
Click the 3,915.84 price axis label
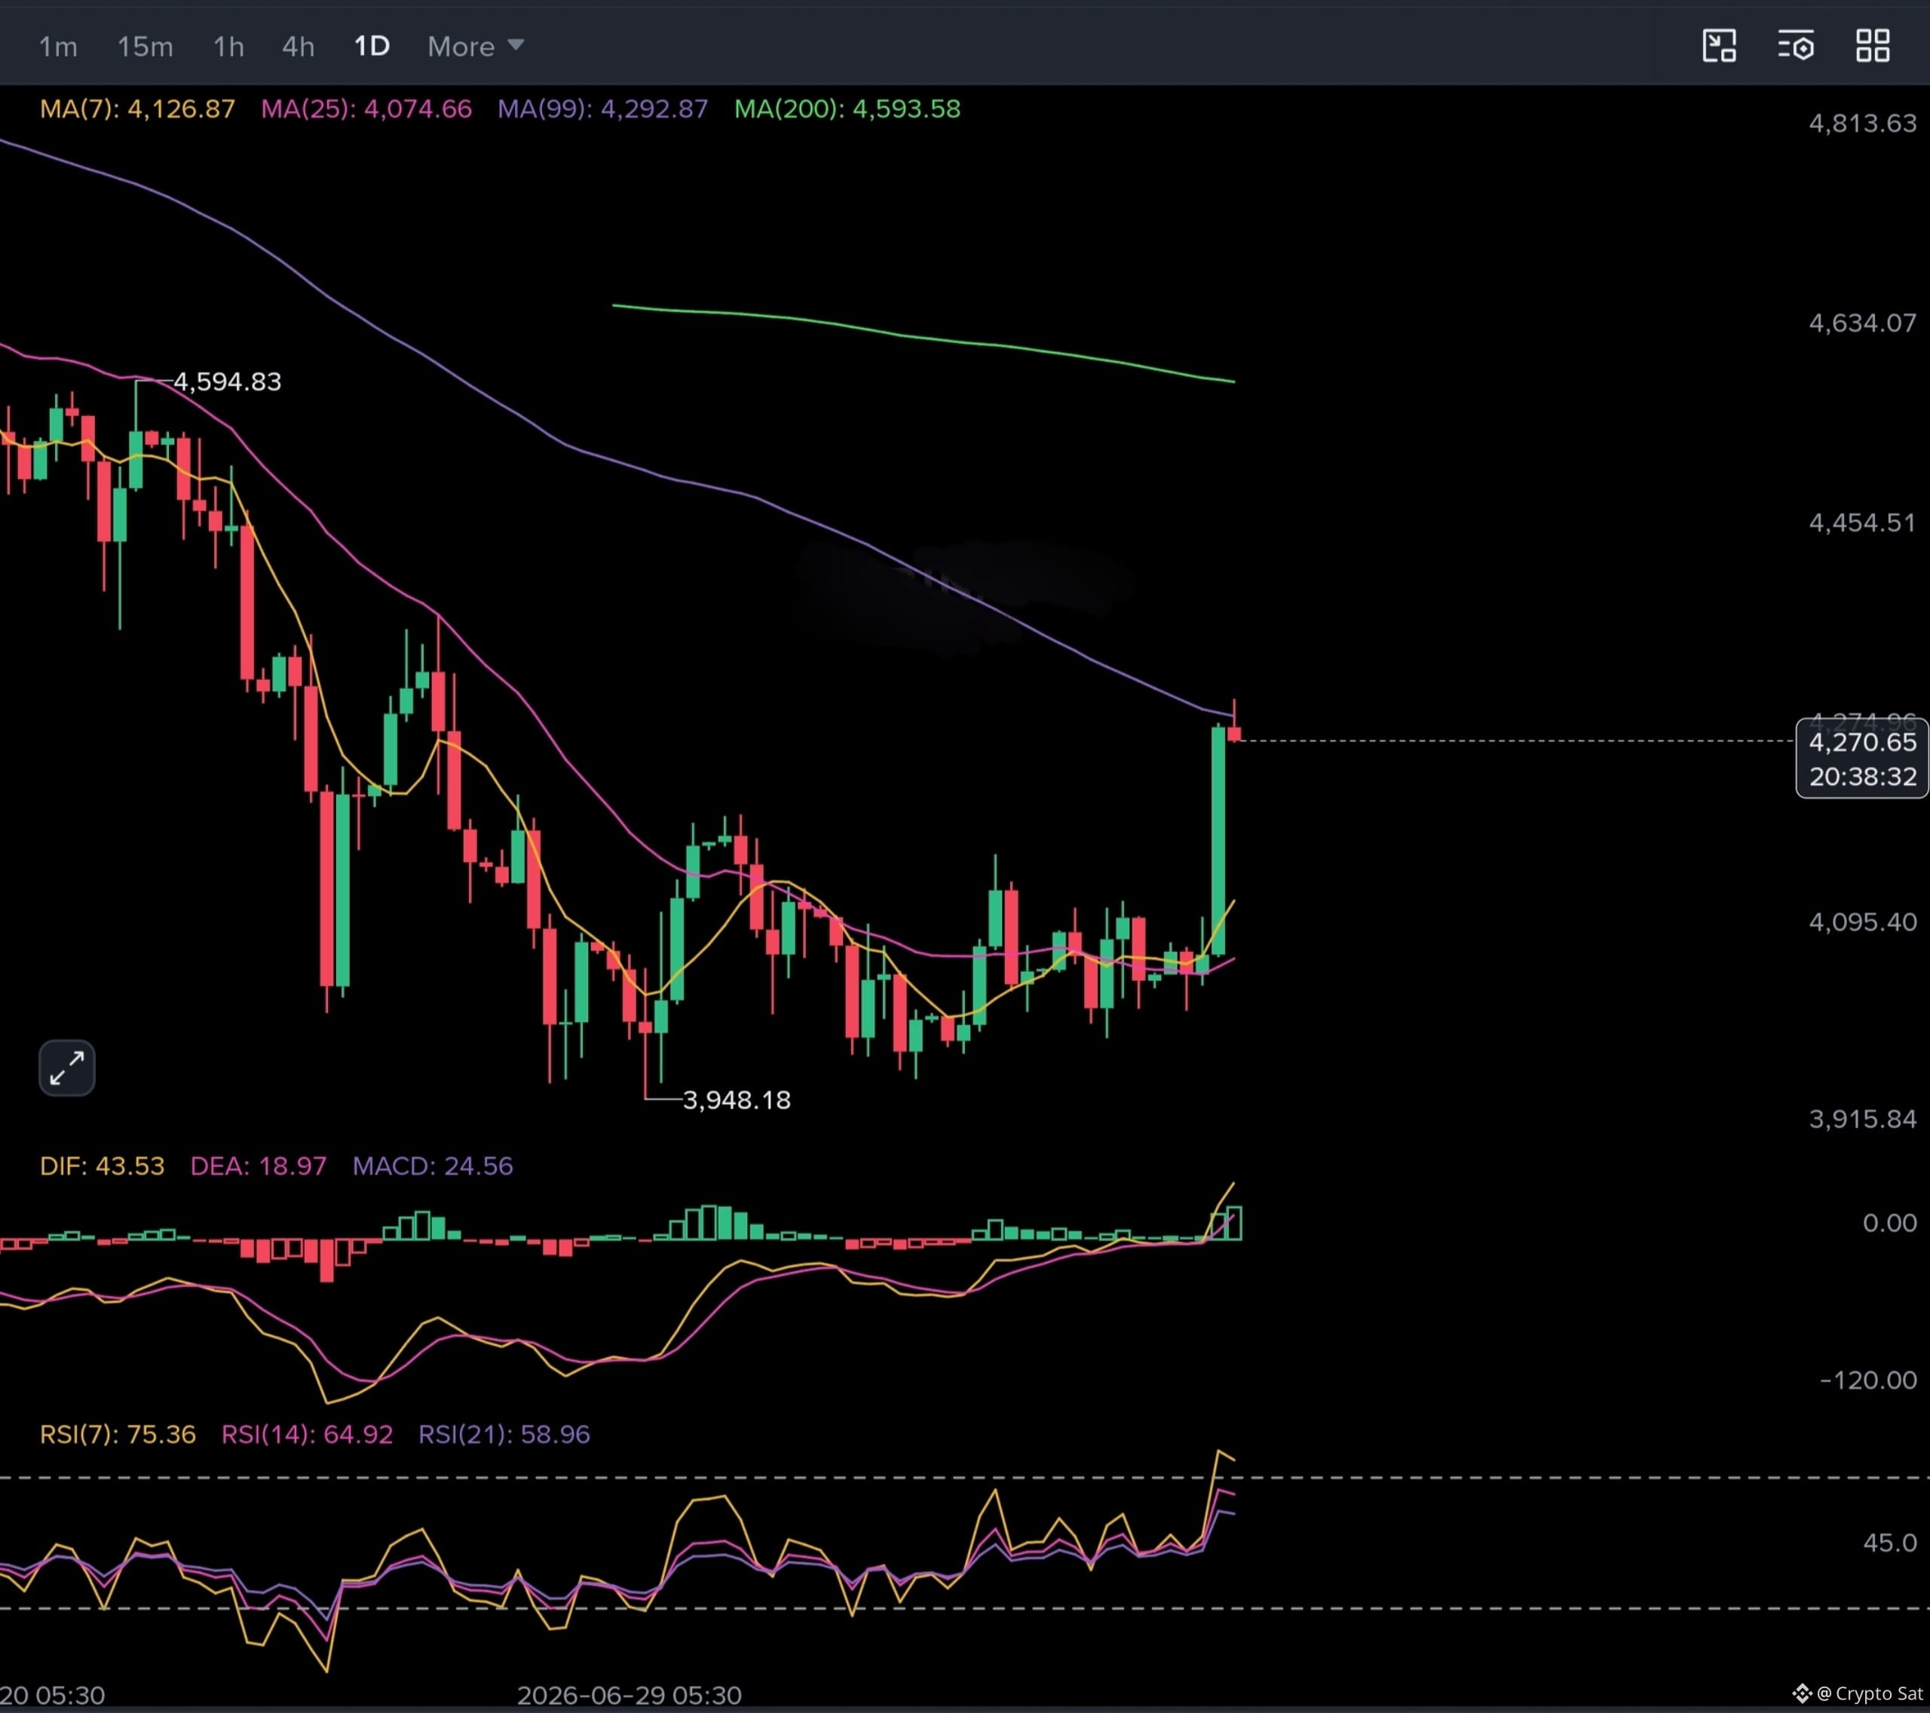pyautogui.click(x=1862, y=1119)
